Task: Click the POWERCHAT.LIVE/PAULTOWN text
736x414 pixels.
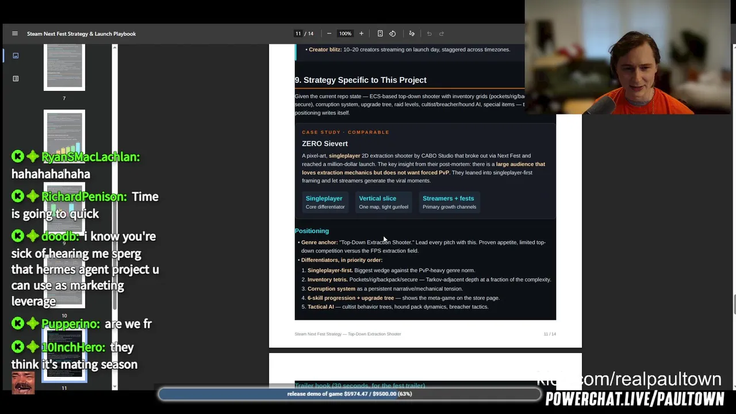Action: tap(635, 399)
